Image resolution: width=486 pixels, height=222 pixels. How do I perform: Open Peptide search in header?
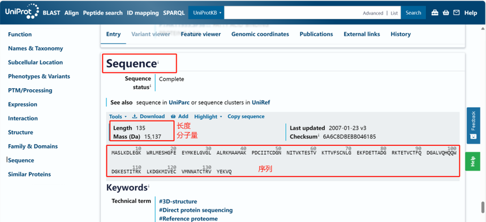point(102,13)
